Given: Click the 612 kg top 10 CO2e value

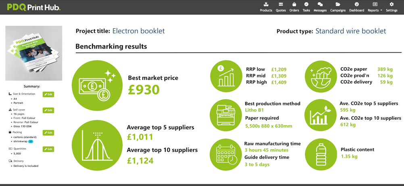Looking at the screenshot, I should (x=348, y=125).
